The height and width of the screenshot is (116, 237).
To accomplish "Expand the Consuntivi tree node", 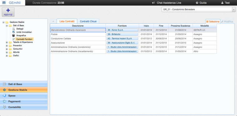I will 7,49.
